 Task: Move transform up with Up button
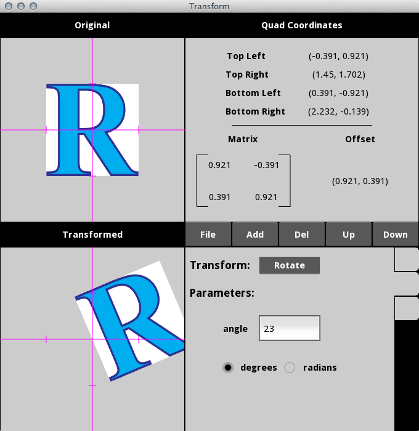pos(349,235)
